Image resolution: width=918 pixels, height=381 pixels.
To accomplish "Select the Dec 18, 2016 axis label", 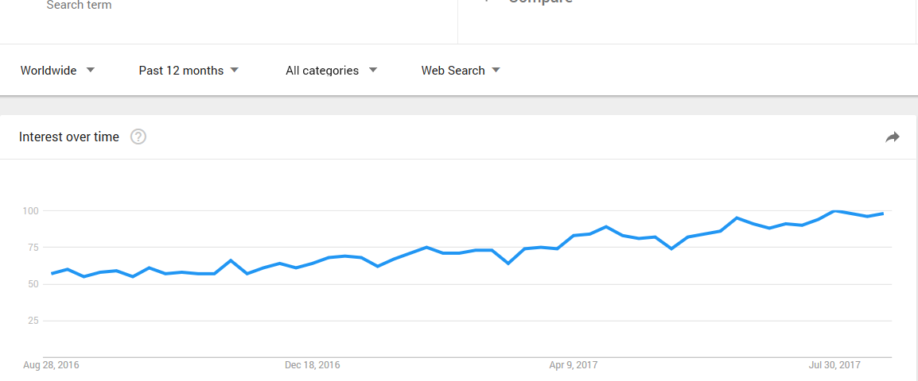I will point(313,365).
